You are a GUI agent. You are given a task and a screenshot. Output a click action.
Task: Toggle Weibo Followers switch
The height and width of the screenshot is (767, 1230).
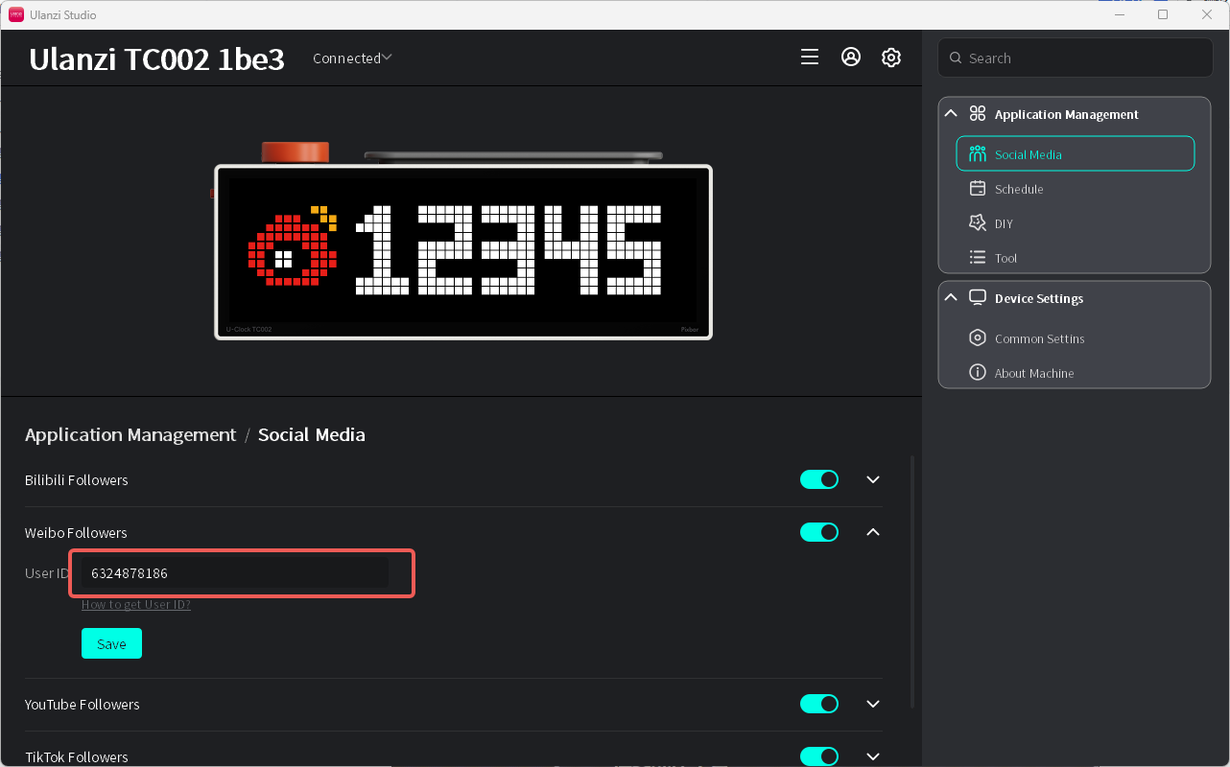point(819,532)
